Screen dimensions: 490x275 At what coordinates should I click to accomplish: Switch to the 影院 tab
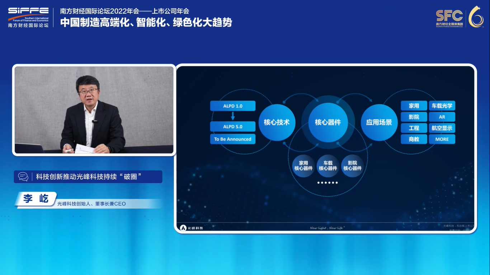(414, 117)
